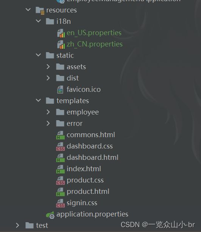Viewport: 201px width, 232px height.
Task: Select product.html file
Action: point(88,192)
